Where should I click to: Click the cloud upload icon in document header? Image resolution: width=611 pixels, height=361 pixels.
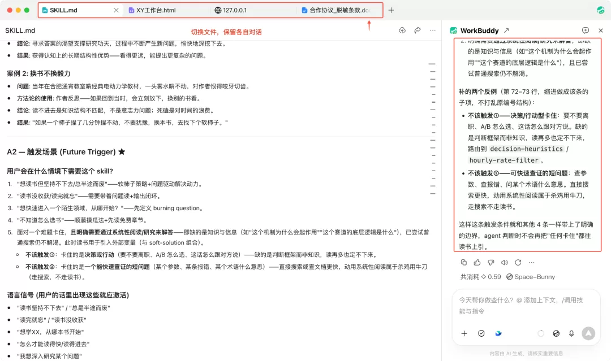pos(402,31)
